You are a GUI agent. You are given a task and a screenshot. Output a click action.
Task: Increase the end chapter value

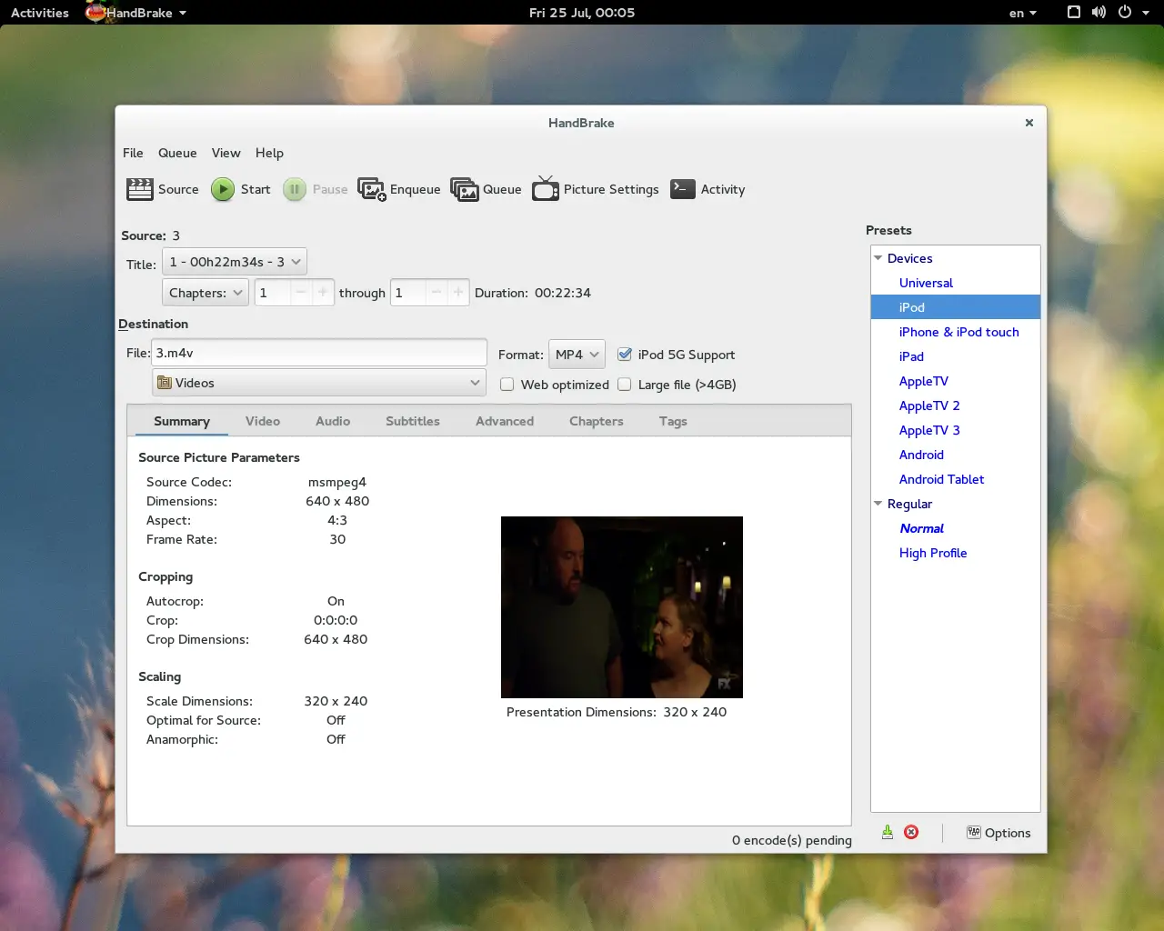point(458,293)
